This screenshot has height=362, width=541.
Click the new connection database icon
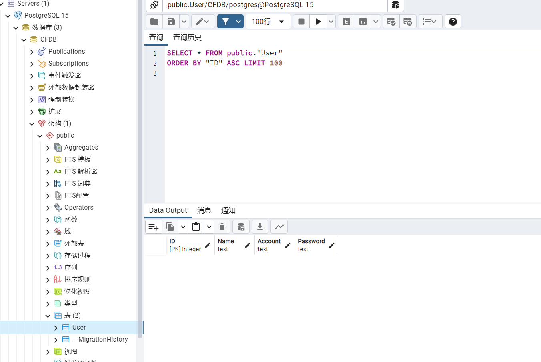(395, 5)
